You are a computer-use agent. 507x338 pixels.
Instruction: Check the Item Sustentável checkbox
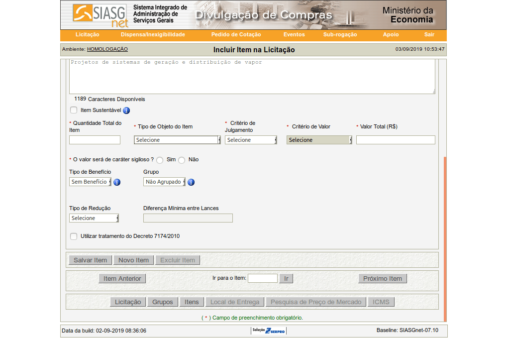tap(74, 111)
